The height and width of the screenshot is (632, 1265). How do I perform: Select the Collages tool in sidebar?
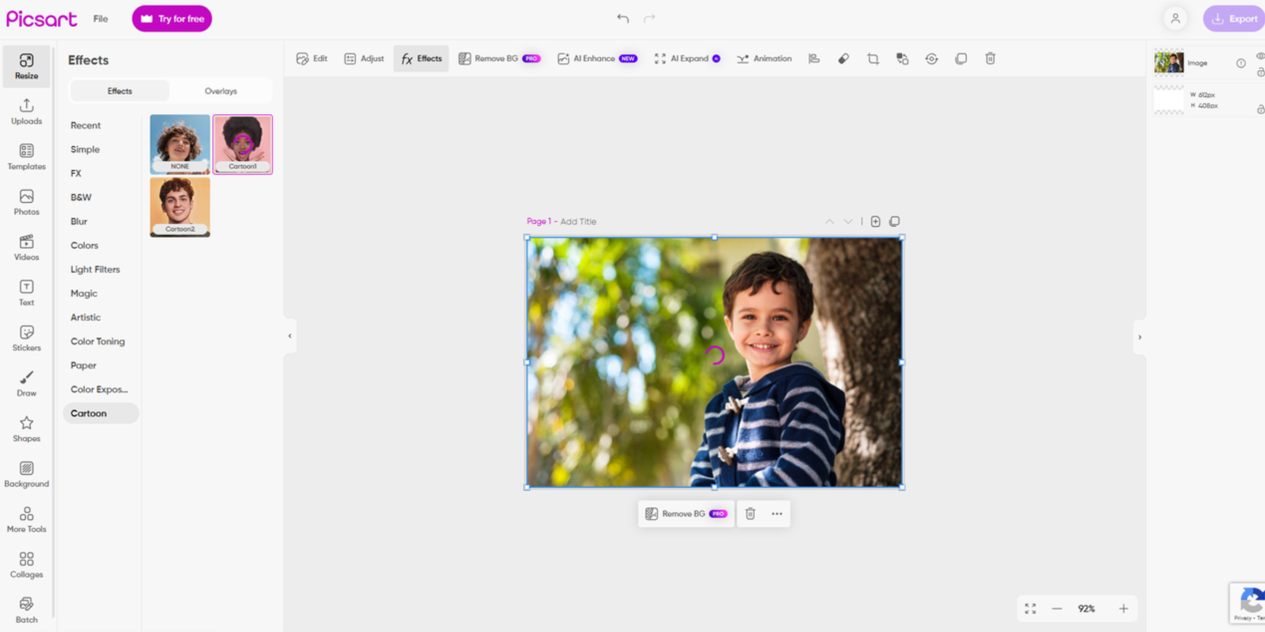26,564
